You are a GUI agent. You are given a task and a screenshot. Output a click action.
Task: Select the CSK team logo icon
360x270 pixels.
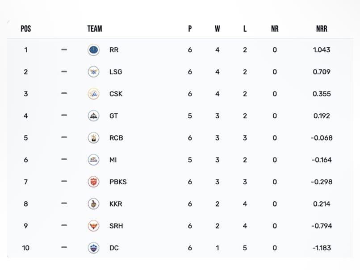(x=93, y=94)
